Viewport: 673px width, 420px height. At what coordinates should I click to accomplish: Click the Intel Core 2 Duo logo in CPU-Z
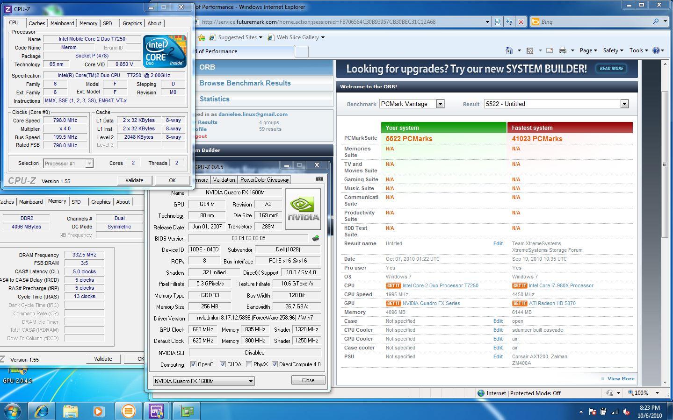tap(165, 51)
